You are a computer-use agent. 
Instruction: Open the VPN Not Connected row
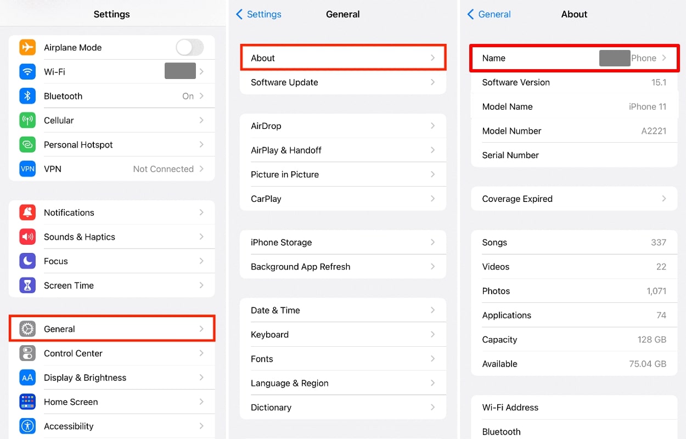click(112, 169)
